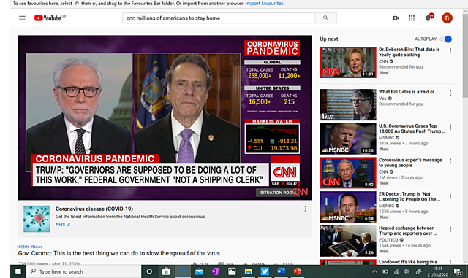The height and width of the screenshot is (278, 468).
Task: Open the Mail app from the taskbar
Action: point(199,271)
